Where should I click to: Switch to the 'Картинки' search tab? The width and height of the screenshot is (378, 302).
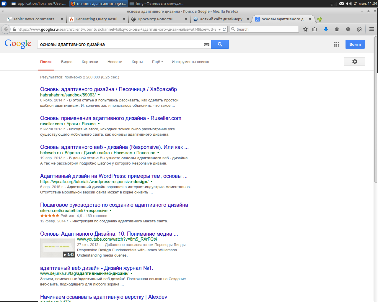(90, 62)
